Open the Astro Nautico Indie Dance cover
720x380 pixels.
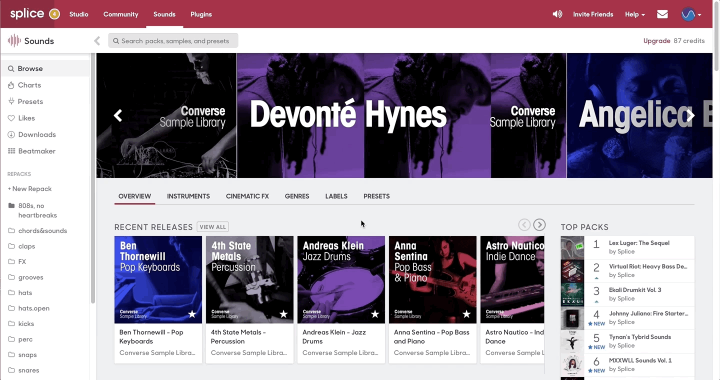coord(512,279)
